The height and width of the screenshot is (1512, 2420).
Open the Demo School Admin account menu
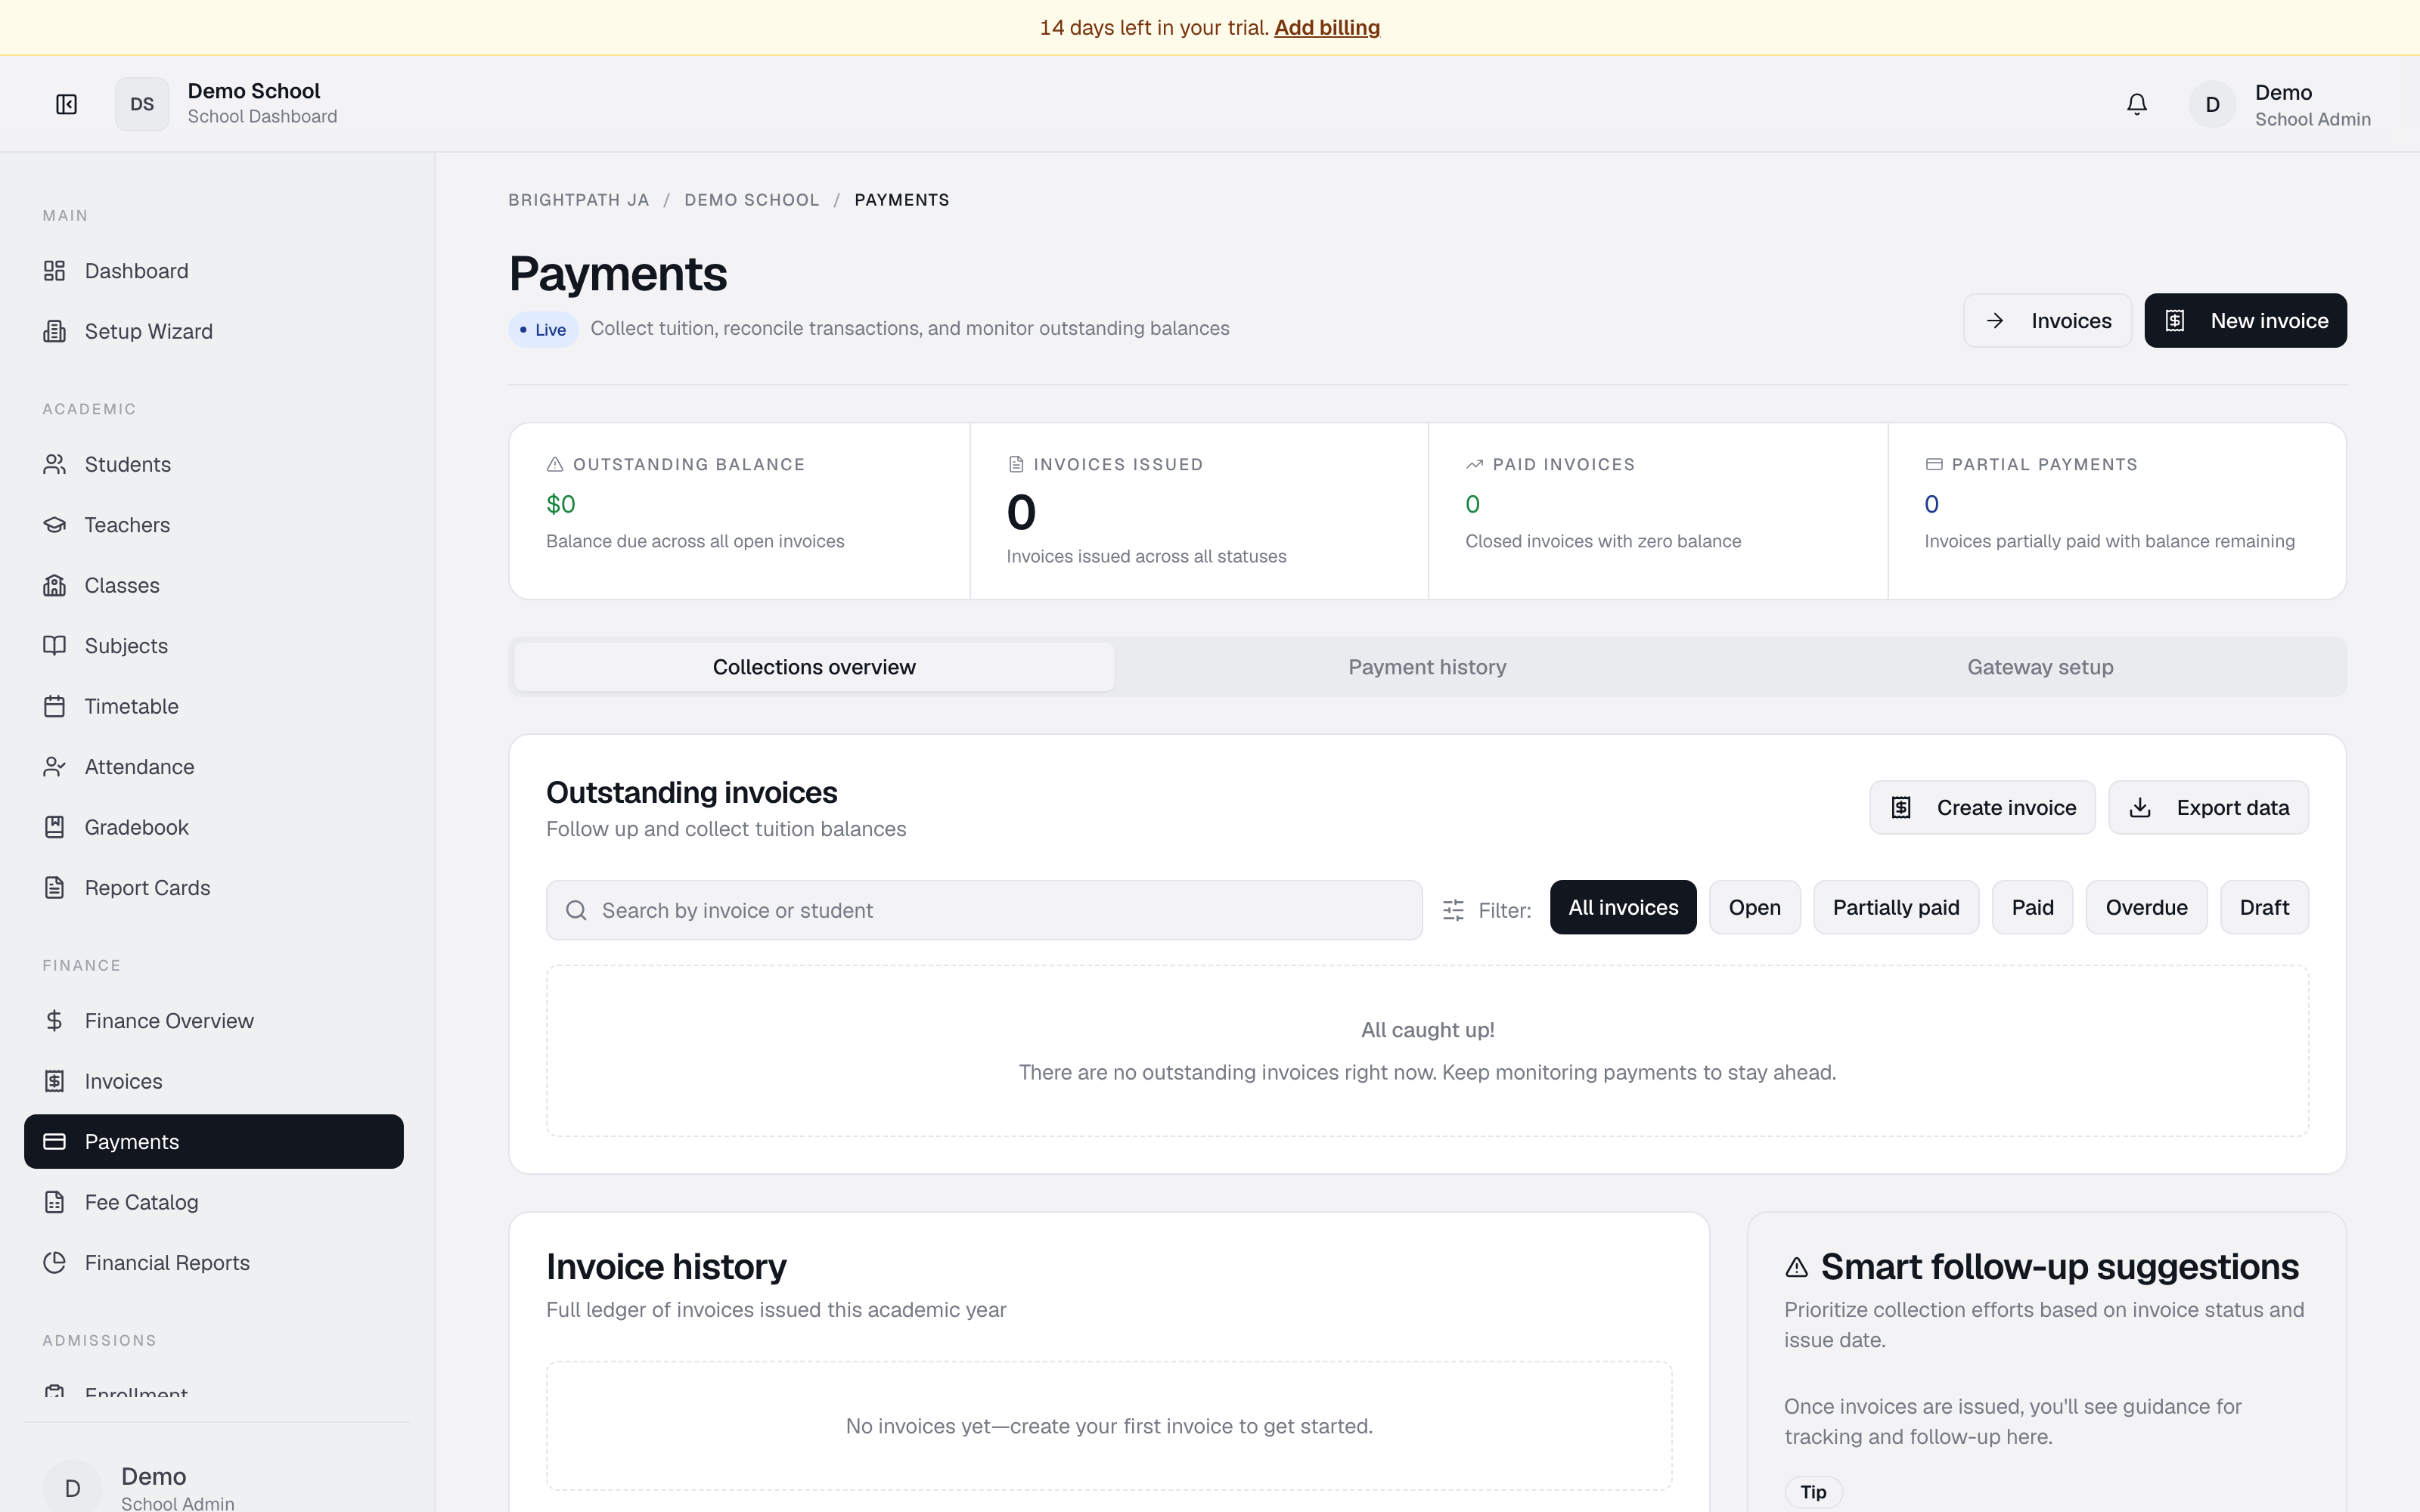click(2280, 104)
